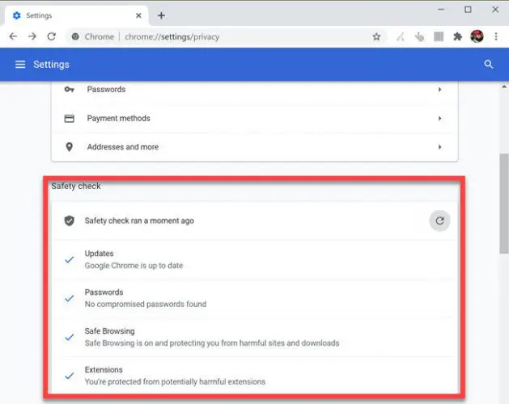Open the Updates safety check result
509x404 pixels.
(254, 259)
